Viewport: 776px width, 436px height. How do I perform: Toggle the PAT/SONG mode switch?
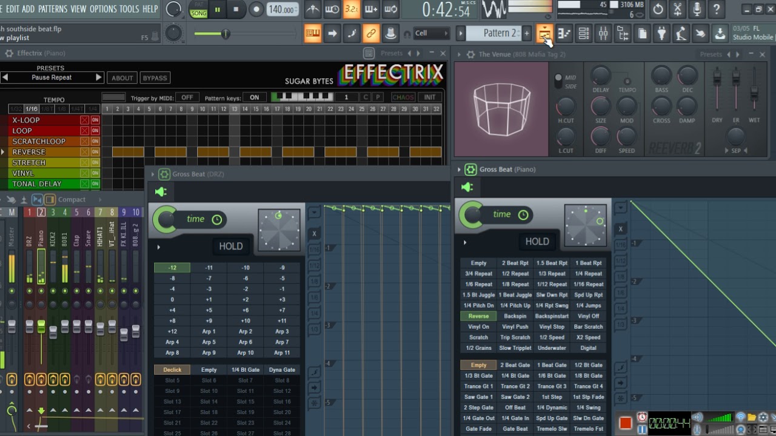(x=198, y=9)
